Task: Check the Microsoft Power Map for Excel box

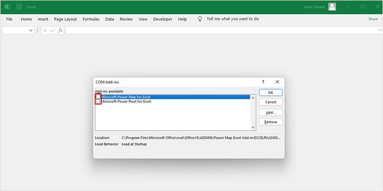Action: (98, 97)
